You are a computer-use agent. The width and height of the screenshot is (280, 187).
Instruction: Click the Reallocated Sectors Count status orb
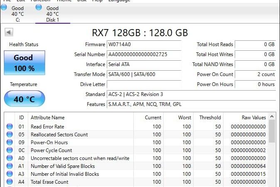[10, 135]
